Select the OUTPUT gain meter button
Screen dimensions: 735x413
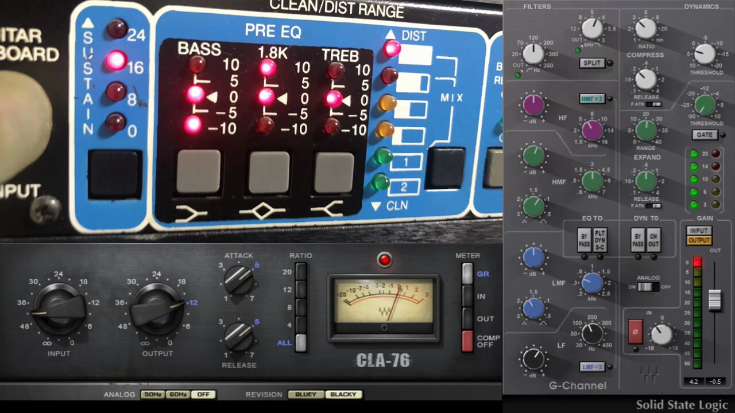point(699,240)
